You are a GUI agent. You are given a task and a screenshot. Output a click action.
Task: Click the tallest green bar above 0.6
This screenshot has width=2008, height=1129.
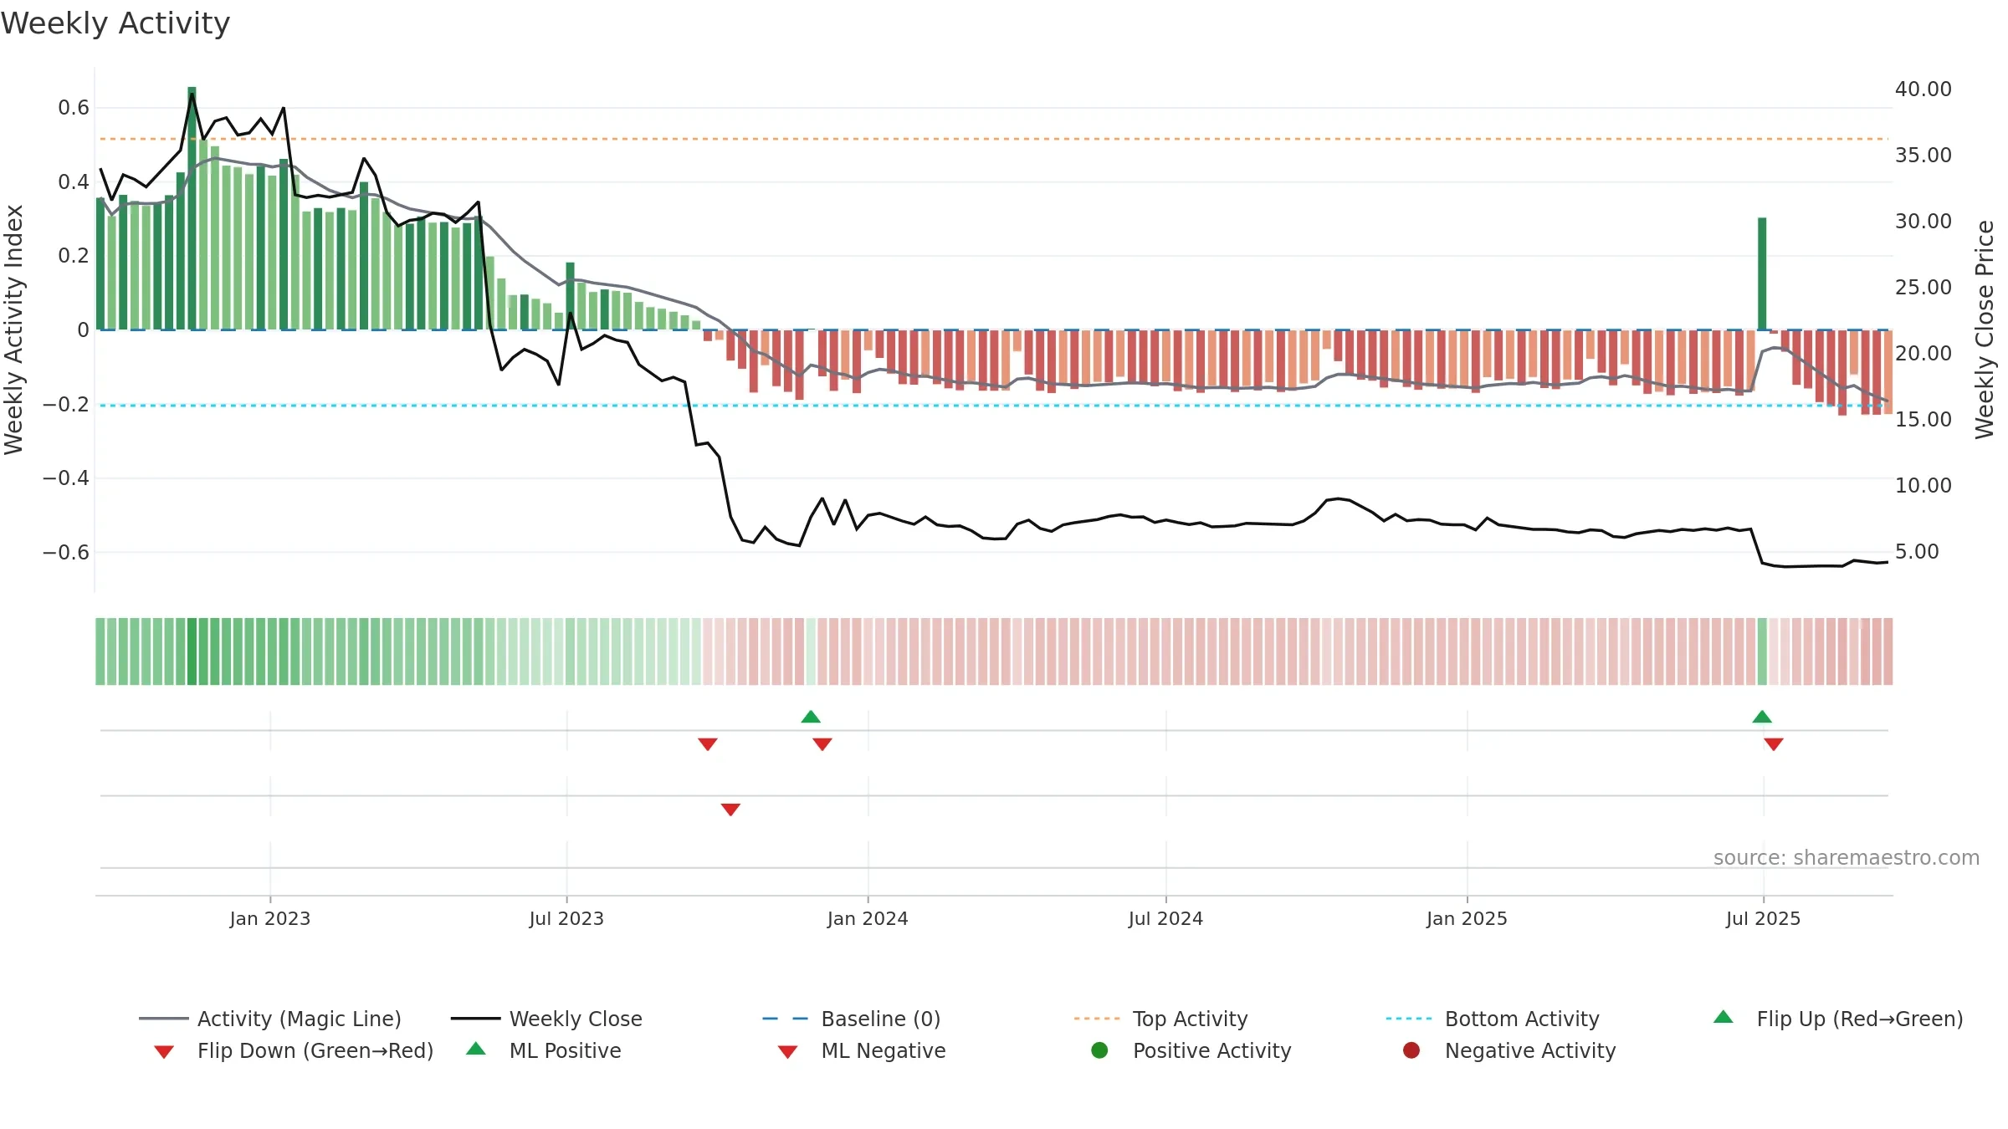(x=192, y=208)
